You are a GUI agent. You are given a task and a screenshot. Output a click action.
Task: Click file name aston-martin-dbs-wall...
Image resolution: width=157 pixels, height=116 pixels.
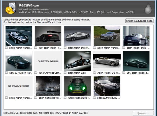50,98
